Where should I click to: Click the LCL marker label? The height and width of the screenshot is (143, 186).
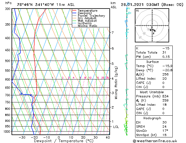tap(116, 127)
